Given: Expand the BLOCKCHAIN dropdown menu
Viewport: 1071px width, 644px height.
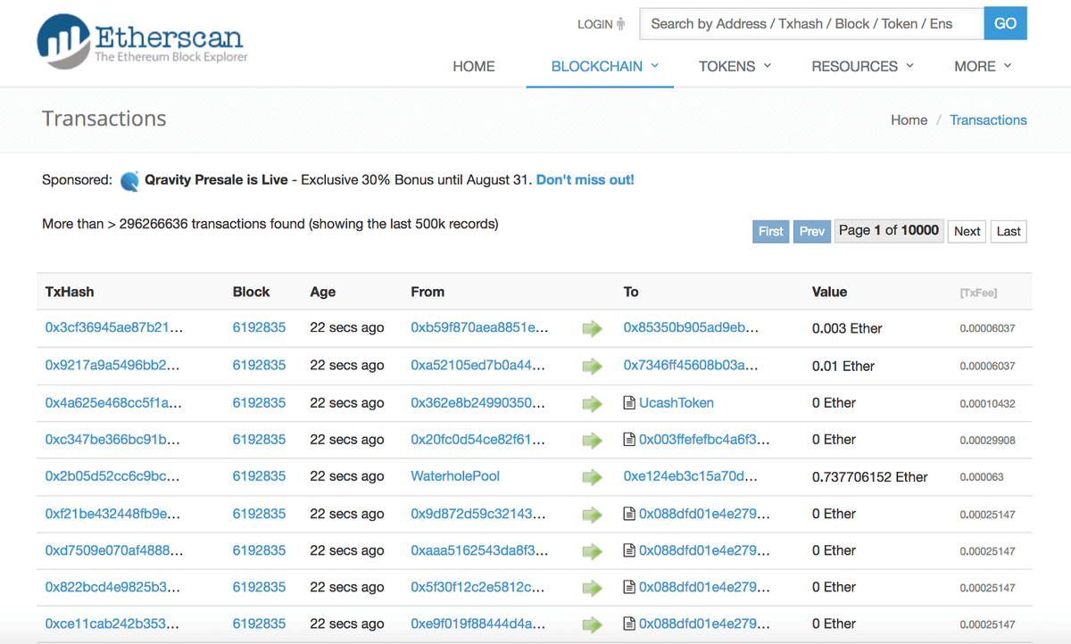Looking at the screenshot, I should (604, 66).
